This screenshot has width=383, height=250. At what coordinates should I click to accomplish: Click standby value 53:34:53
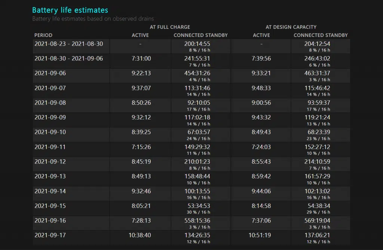coord(199,206)
